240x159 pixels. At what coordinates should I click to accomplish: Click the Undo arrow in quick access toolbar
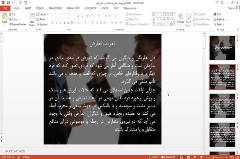point(14,2)
